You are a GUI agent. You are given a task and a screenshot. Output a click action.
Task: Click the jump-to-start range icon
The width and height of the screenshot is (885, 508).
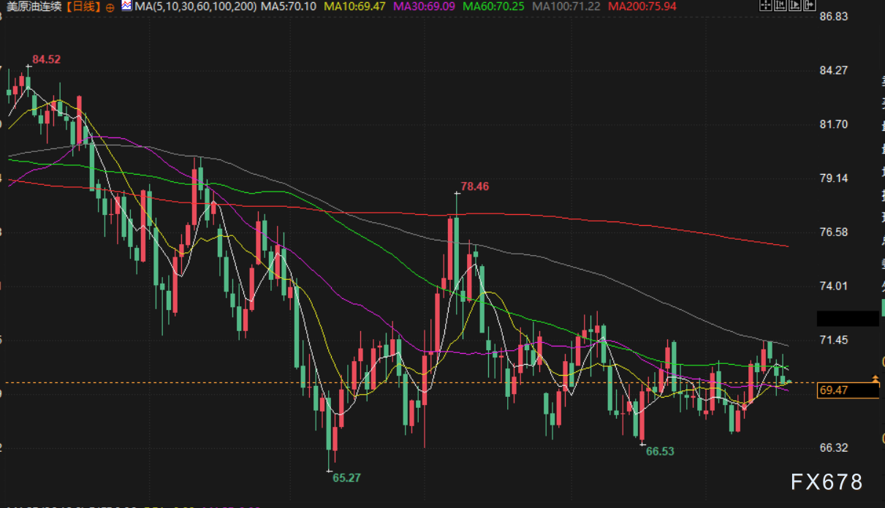(780, 5)
